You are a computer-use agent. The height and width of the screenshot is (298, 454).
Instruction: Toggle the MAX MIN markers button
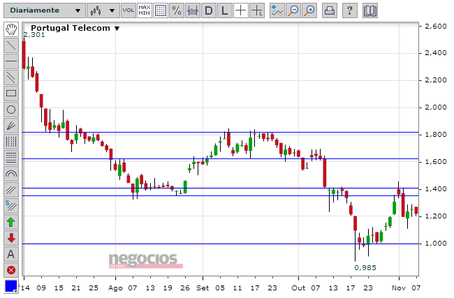[x=144, y=10]
